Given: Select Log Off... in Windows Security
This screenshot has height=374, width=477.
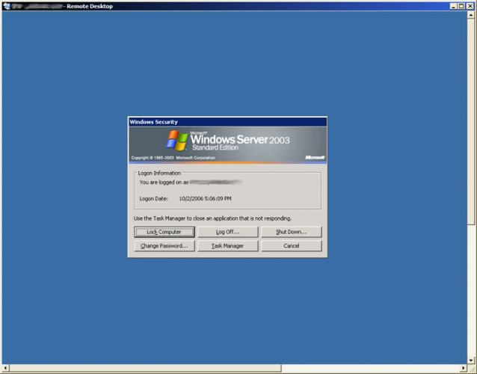Looking at the screenshot, I should click(228, 232).
